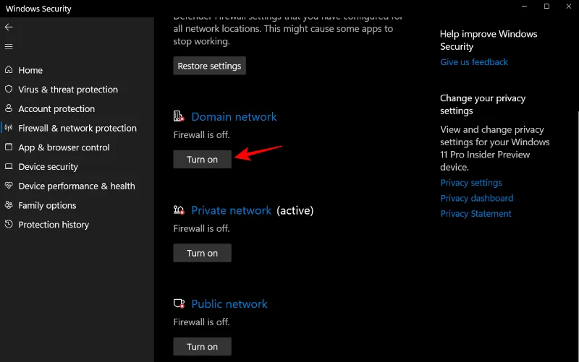579x362 pixels.
Task: Open Family options section
Action: [x=47, y=205]
